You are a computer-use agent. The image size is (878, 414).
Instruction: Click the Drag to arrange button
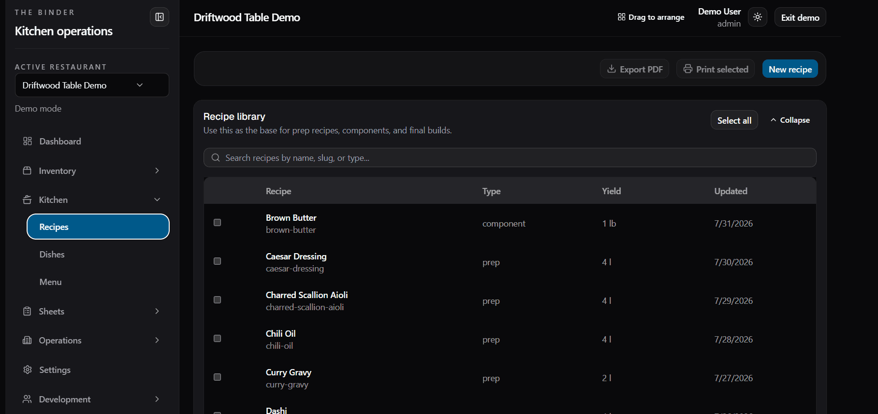point(651,17)
